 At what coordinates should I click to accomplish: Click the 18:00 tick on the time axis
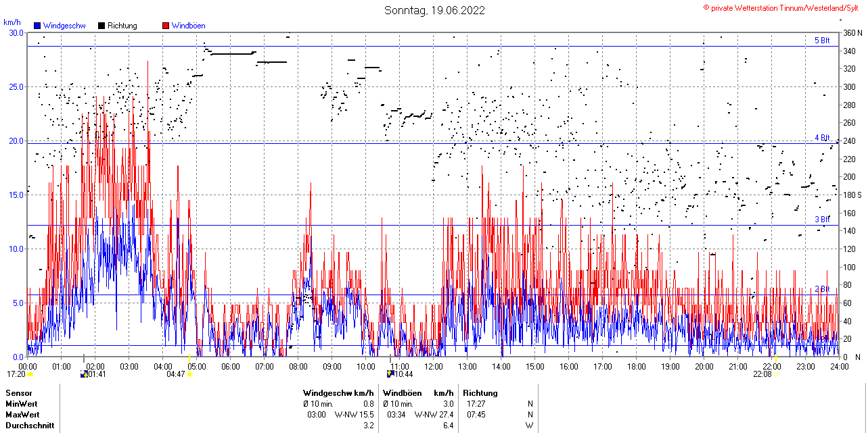point(637,367)
